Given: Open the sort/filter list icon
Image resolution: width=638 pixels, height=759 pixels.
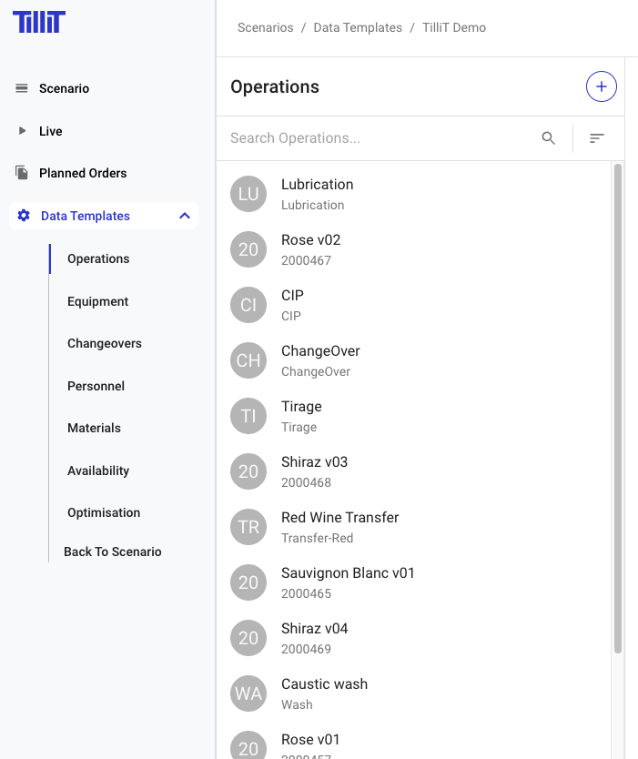Looking at the screenshot, I should pos(596,138).
